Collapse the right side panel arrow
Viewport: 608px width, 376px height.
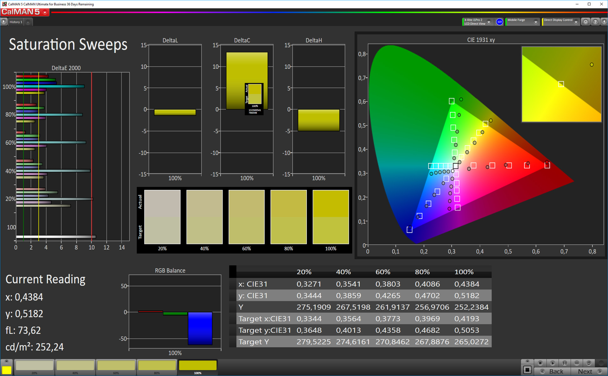coord(604,22)
